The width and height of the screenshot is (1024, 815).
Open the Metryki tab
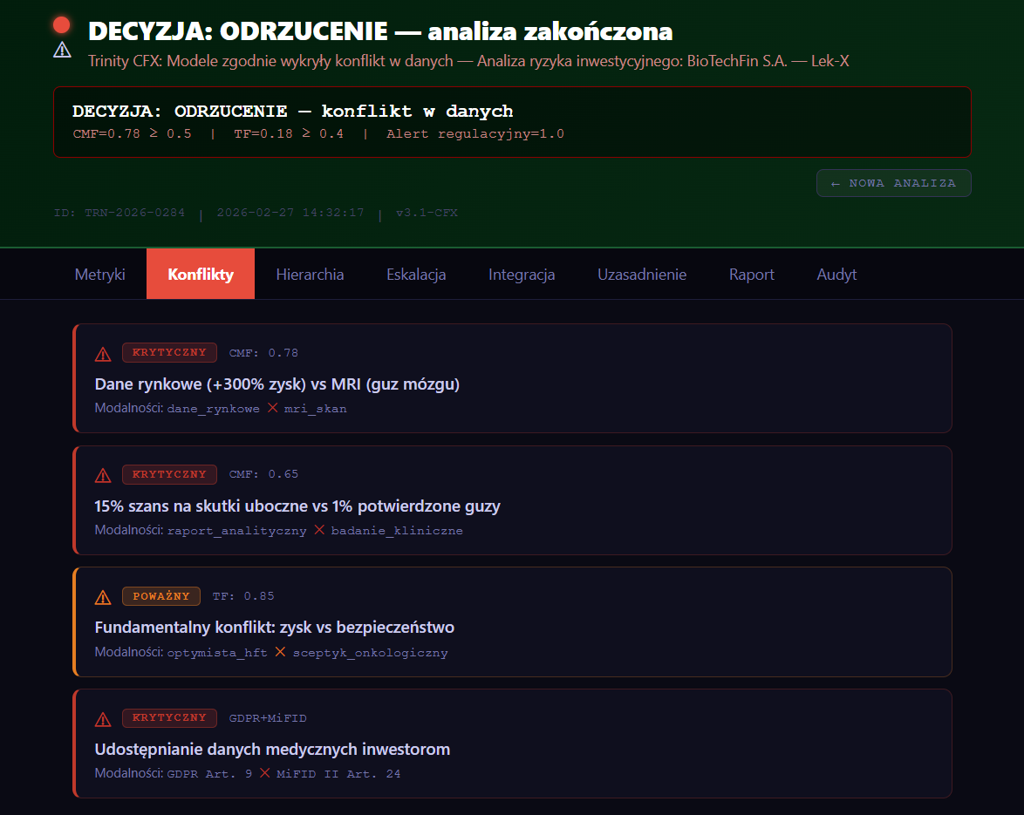pos(99,275)
